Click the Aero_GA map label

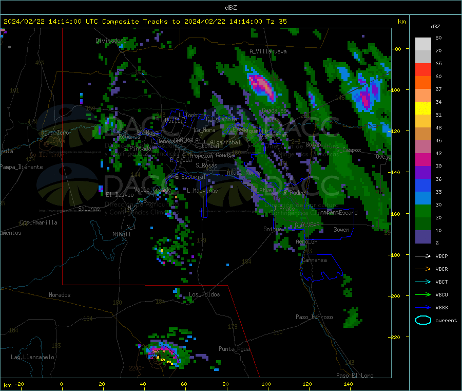coord(307,242)
